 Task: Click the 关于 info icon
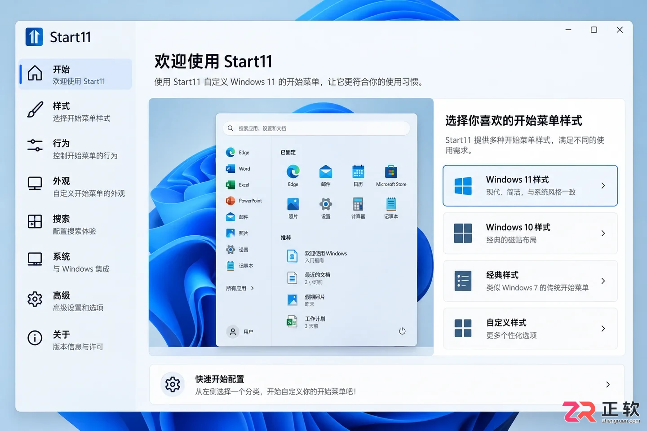pos(35,338)
